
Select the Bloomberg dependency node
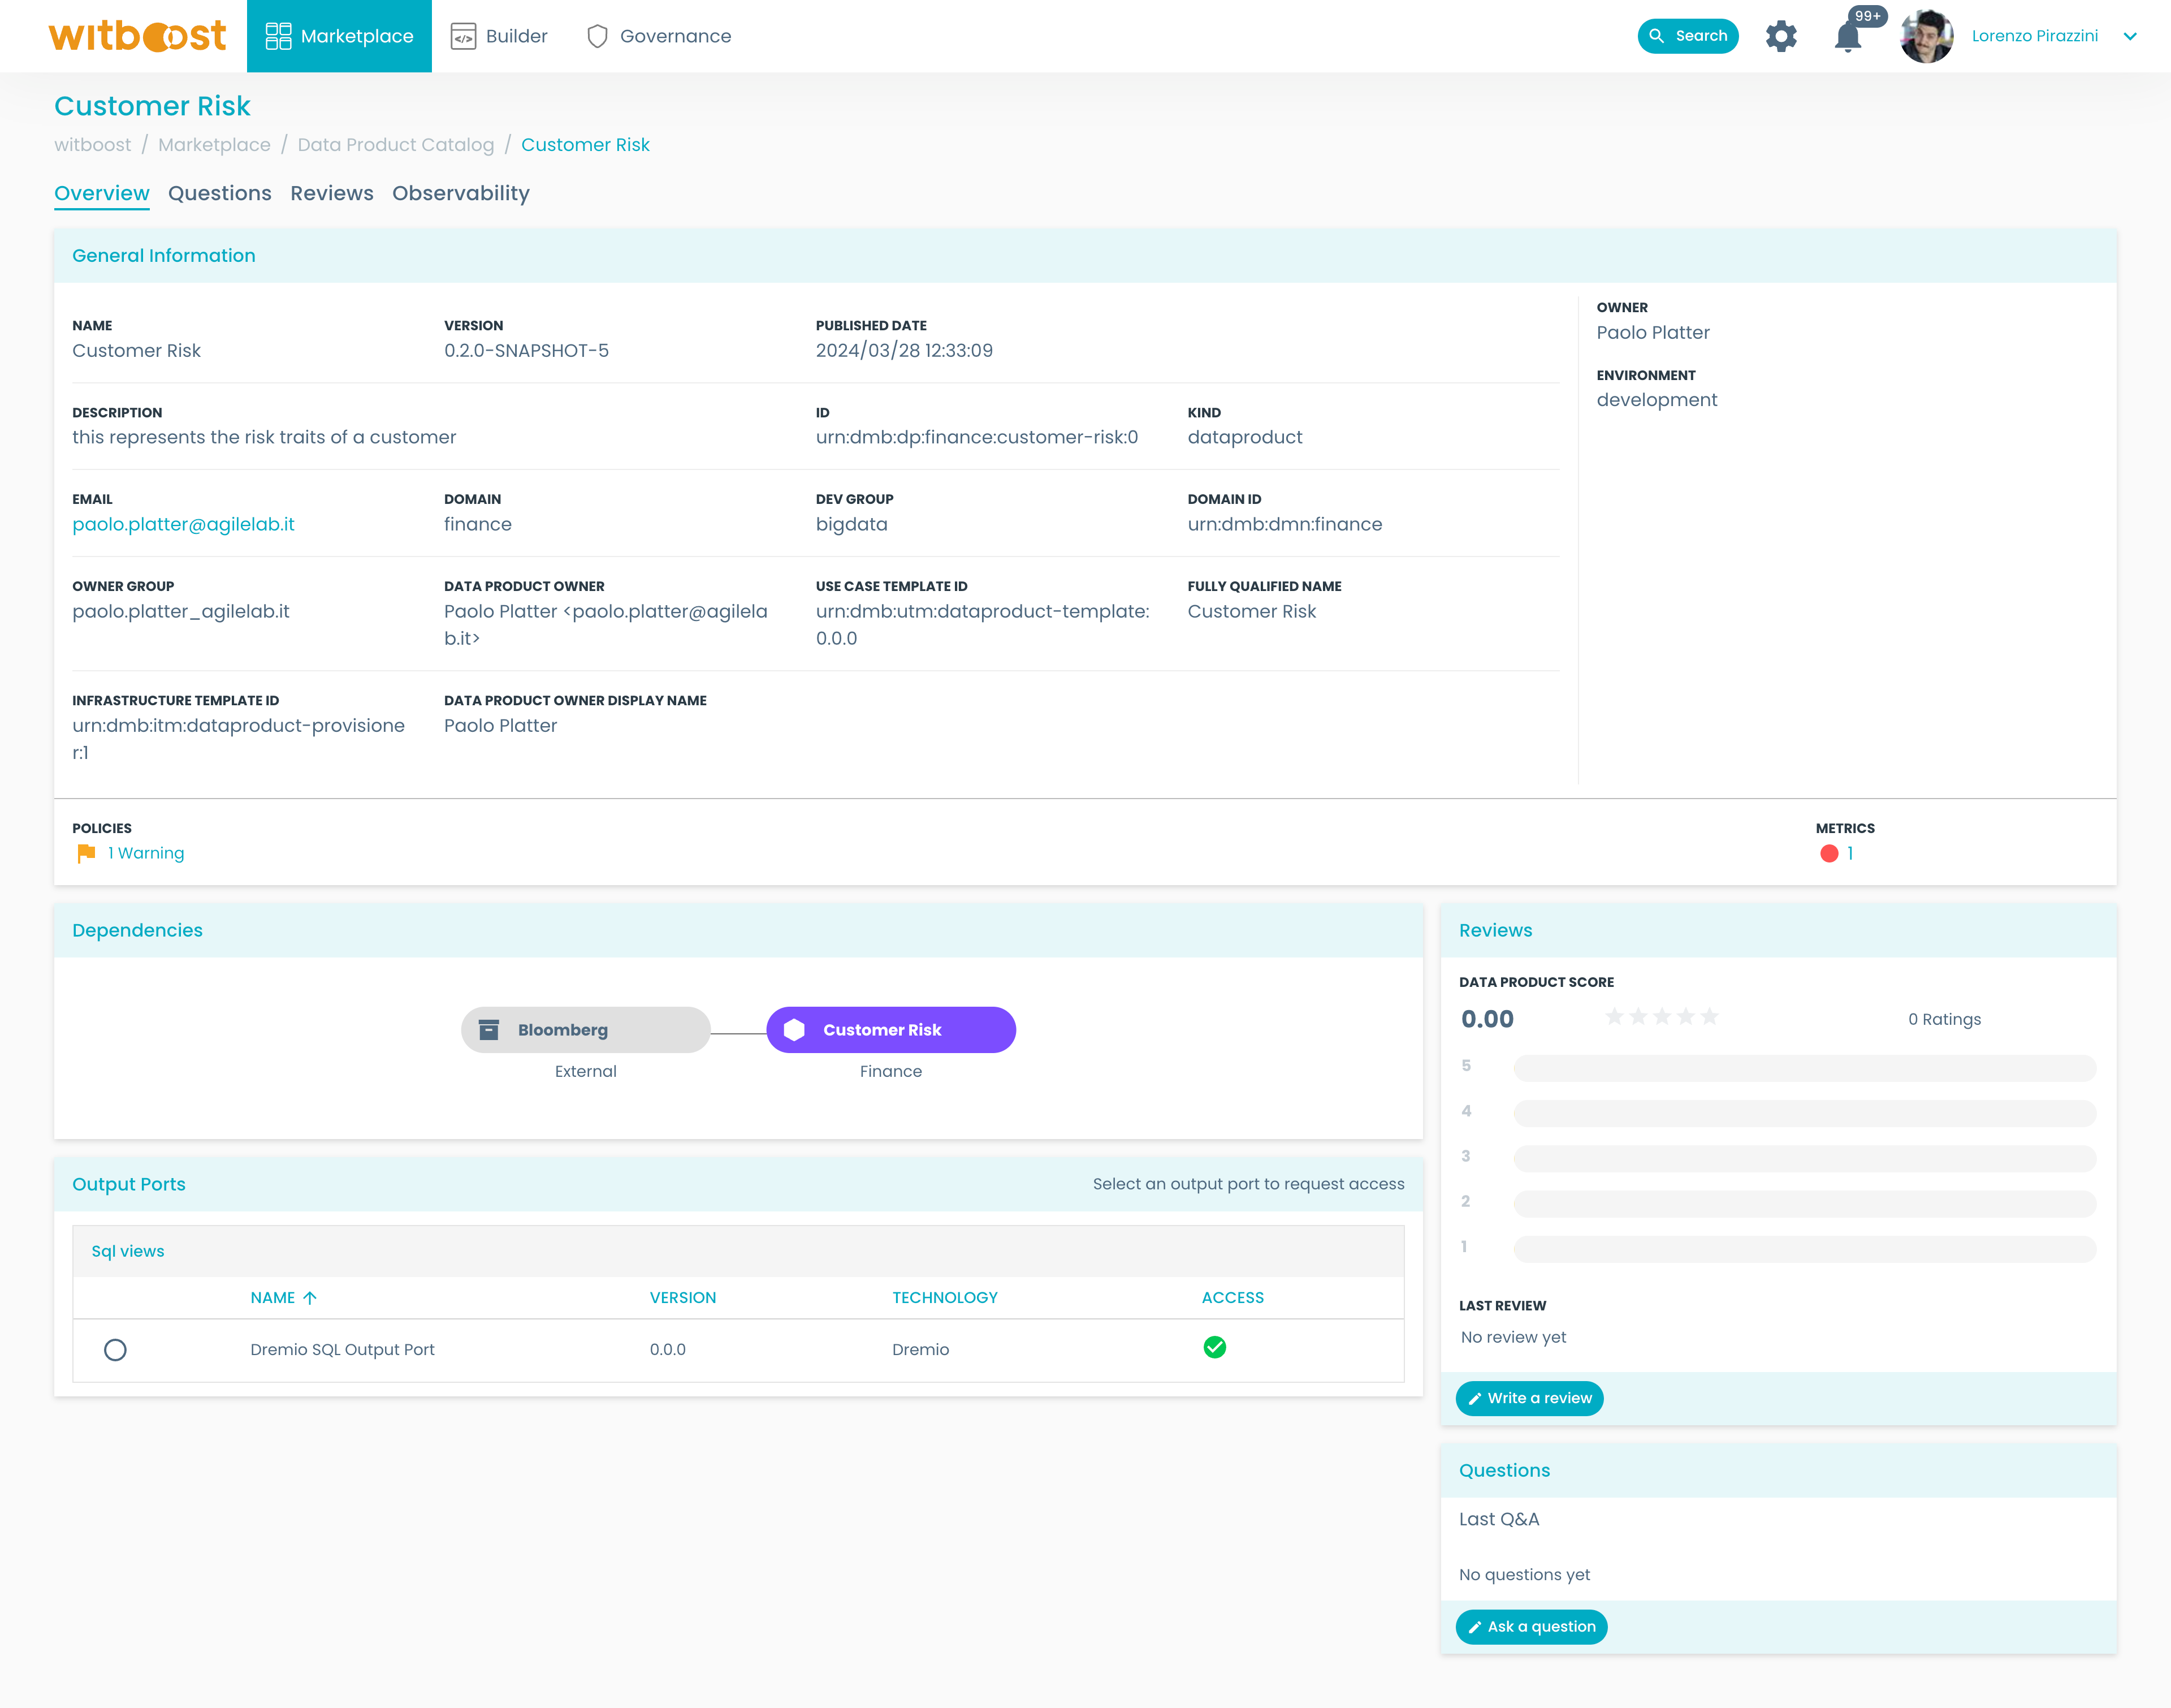point(585,1030)
